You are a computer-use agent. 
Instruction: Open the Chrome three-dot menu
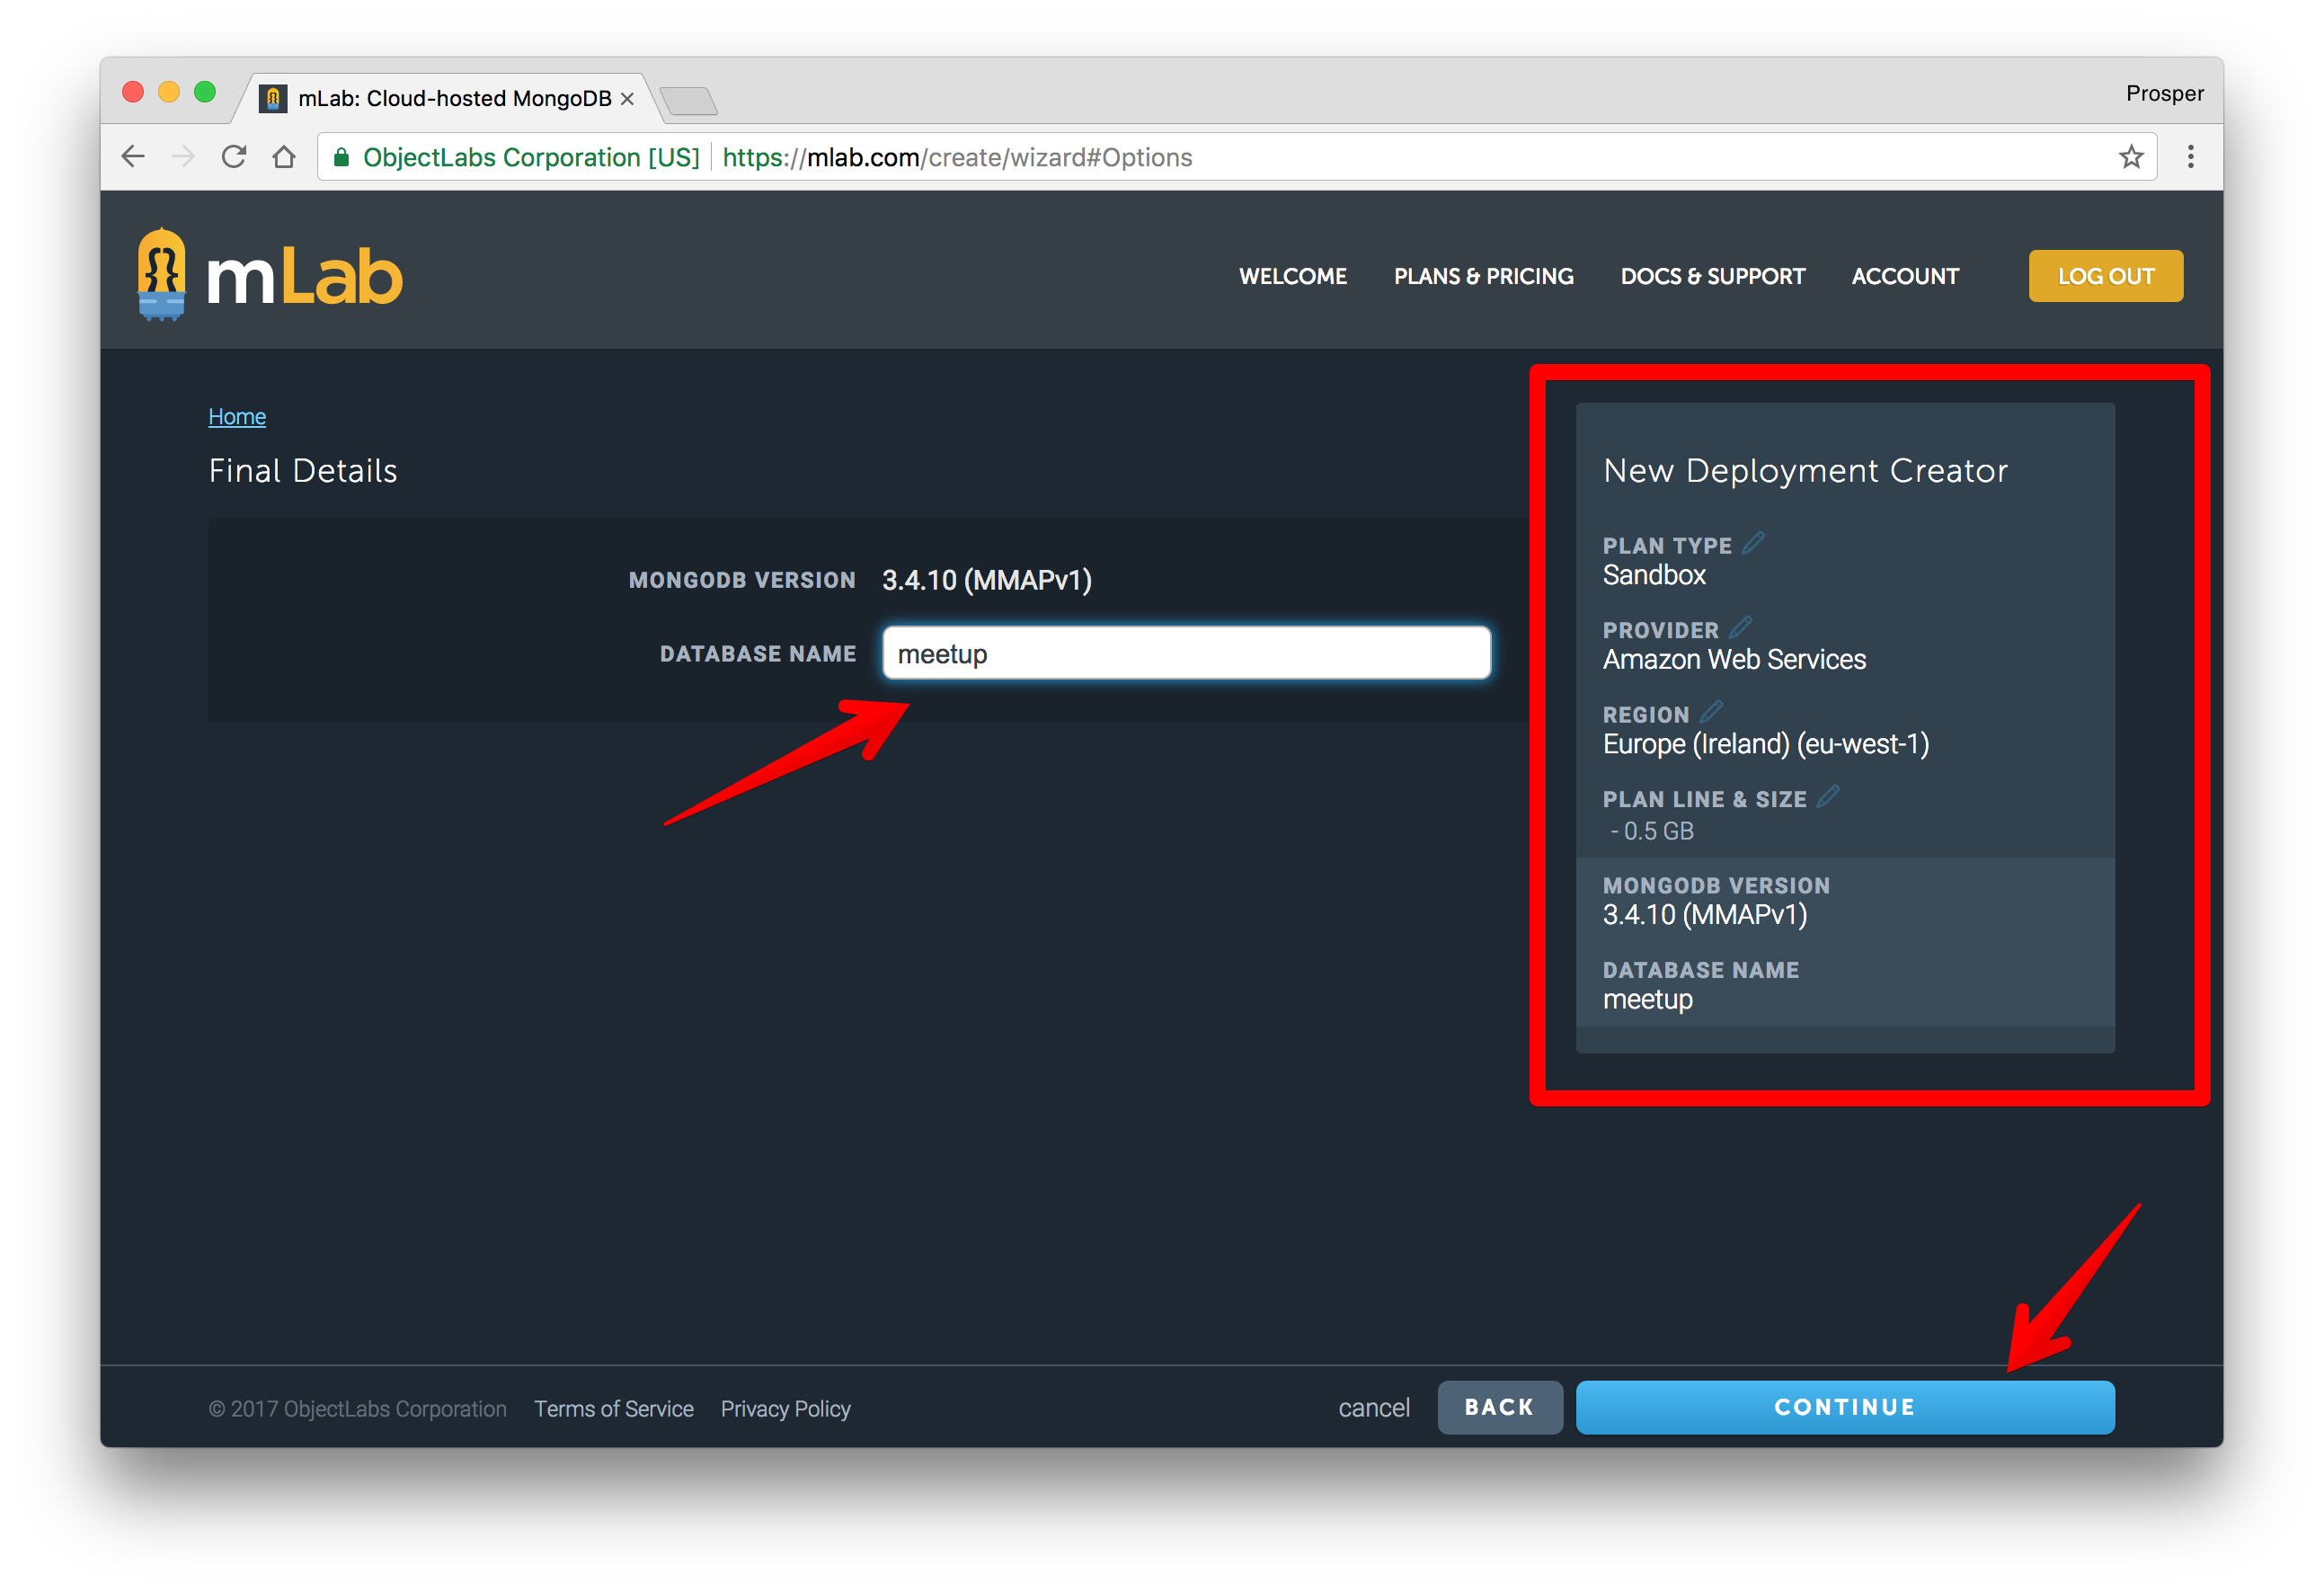(2190, 157)
